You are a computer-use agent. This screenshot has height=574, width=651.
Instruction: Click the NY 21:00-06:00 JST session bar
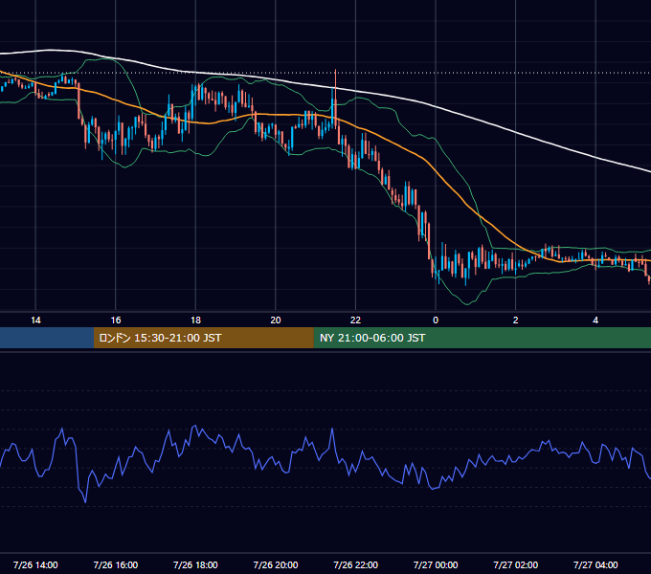point(483,338)
